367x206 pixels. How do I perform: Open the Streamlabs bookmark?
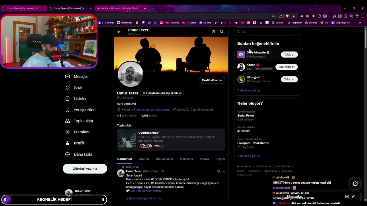pos(125,23)
